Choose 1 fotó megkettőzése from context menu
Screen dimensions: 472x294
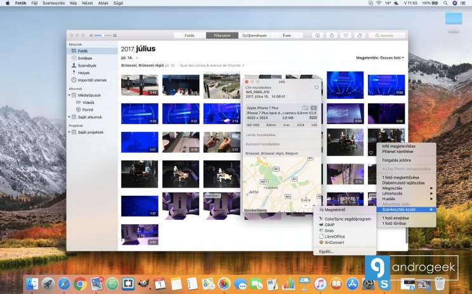click(x=407, y=177)
